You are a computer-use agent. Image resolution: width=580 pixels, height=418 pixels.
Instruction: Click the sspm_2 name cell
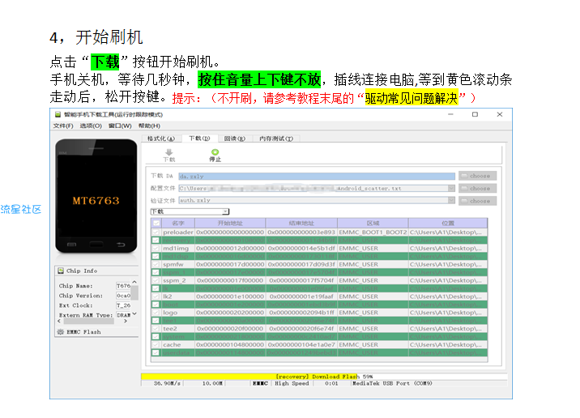click(x=178, y=280)
